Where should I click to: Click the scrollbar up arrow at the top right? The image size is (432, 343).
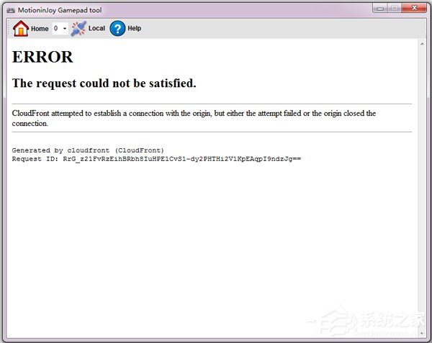(422, 44)
